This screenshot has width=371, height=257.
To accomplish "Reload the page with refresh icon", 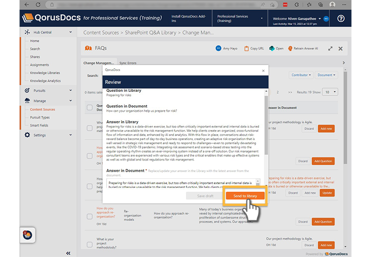I will point(38,5).
